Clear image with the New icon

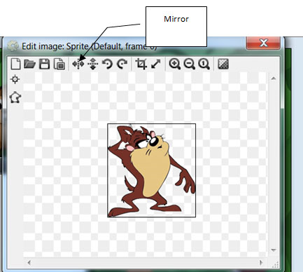click(15, 64)
